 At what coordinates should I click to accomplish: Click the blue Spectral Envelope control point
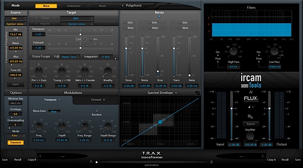[x=160, y=122]
